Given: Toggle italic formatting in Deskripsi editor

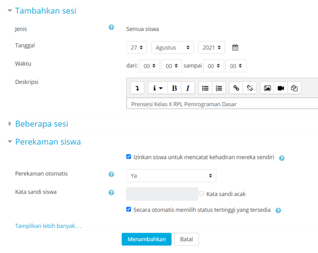Looking at the screenshot, I should (188, 88).
